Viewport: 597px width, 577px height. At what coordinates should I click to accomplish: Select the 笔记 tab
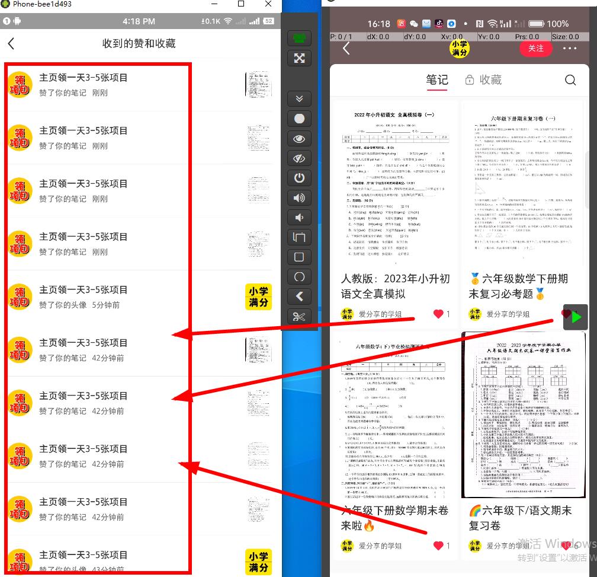coord(438,80)
